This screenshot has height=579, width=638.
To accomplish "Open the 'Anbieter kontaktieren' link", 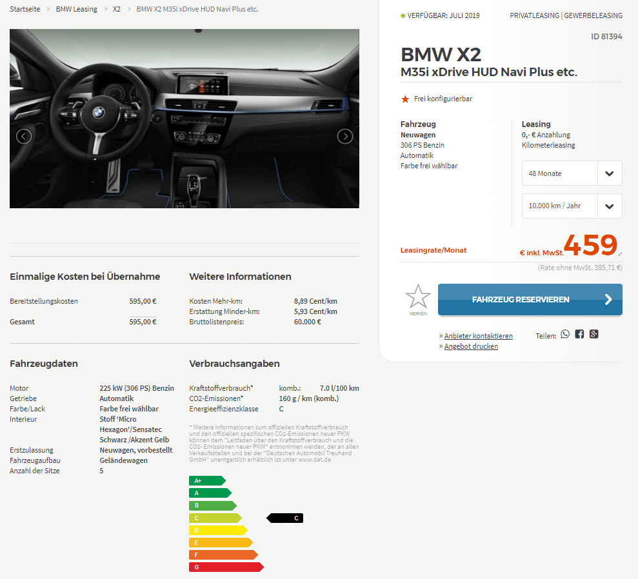I will [479, 336].
